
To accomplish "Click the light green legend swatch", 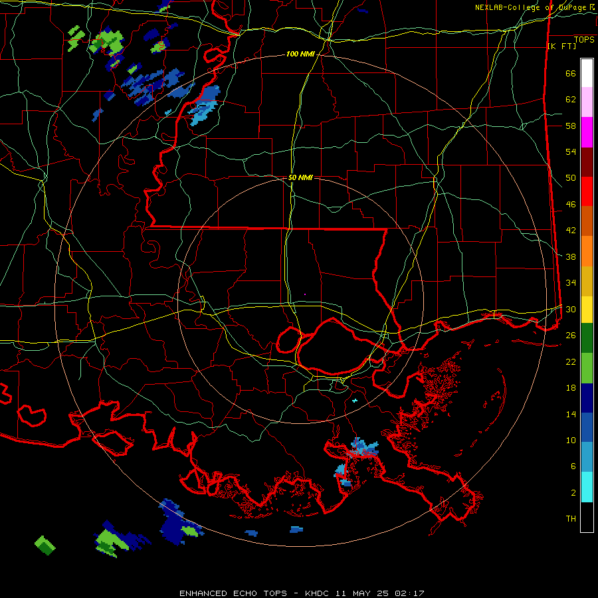I will [587, 368].
